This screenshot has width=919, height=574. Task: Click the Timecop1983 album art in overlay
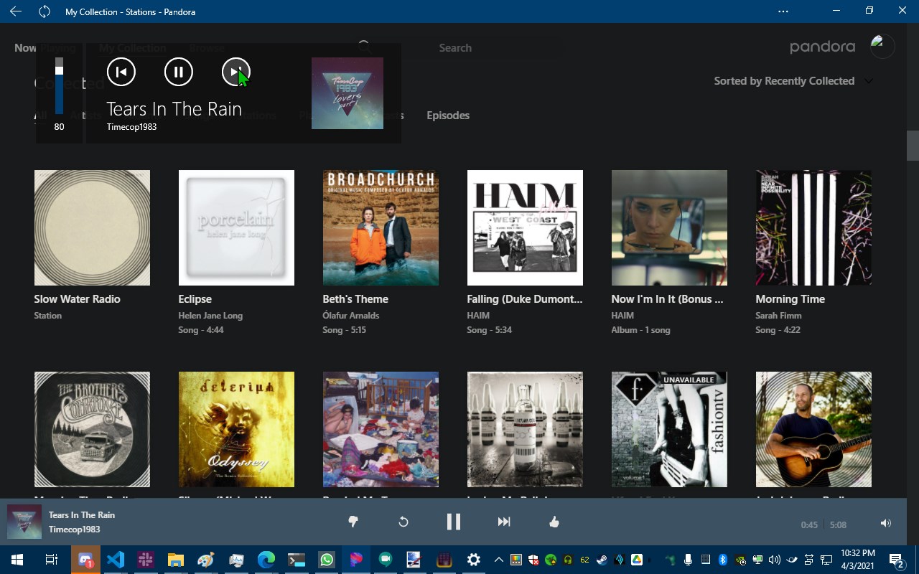[x=347, y=93]
